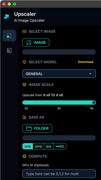Click the dropdown arrow in model selector
This screenshot has height=180, width=101.
click(90, 74)
